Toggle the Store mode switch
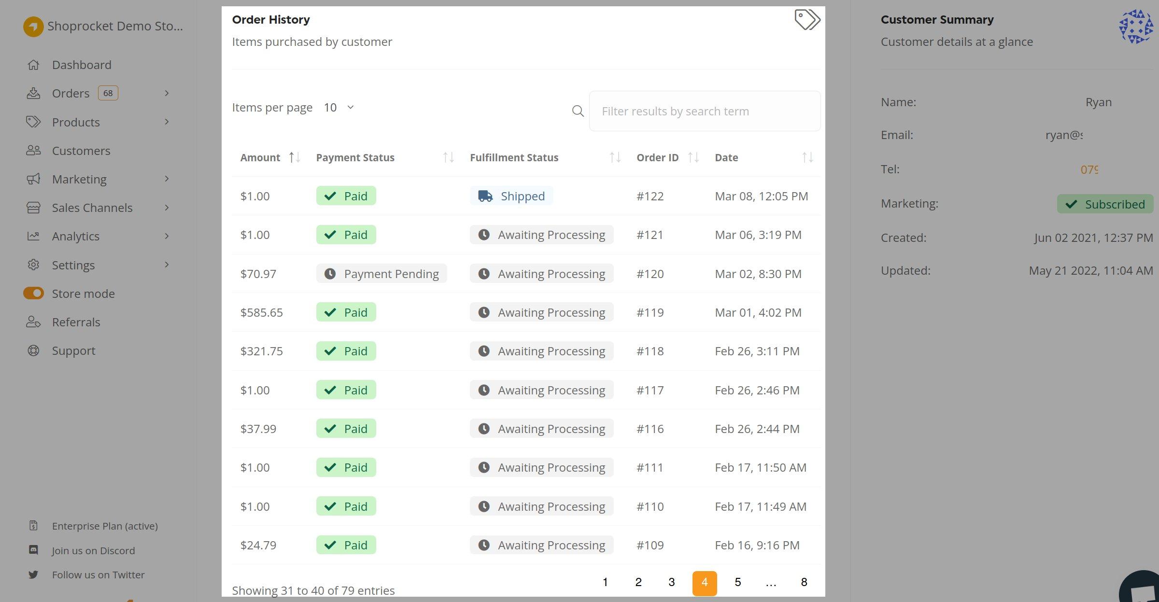The image size is (1159, 602). 33,294
